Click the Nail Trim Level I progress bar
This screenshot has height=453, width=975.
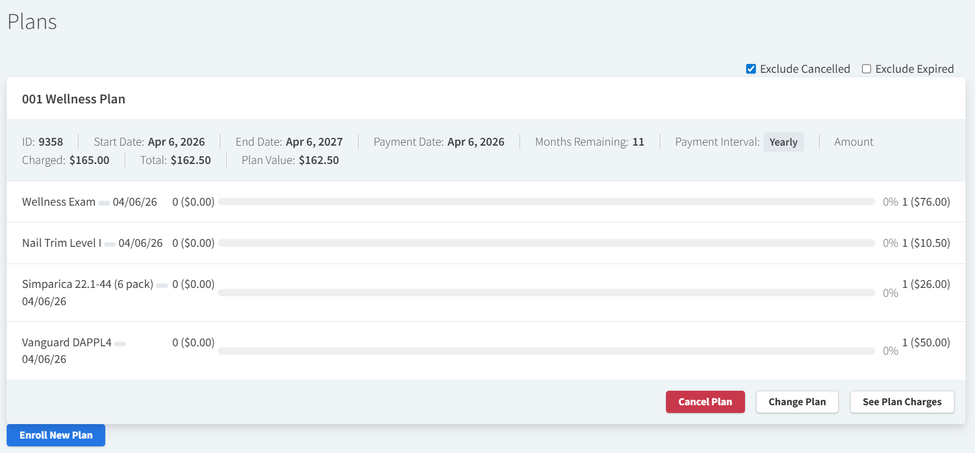(546, 243)
